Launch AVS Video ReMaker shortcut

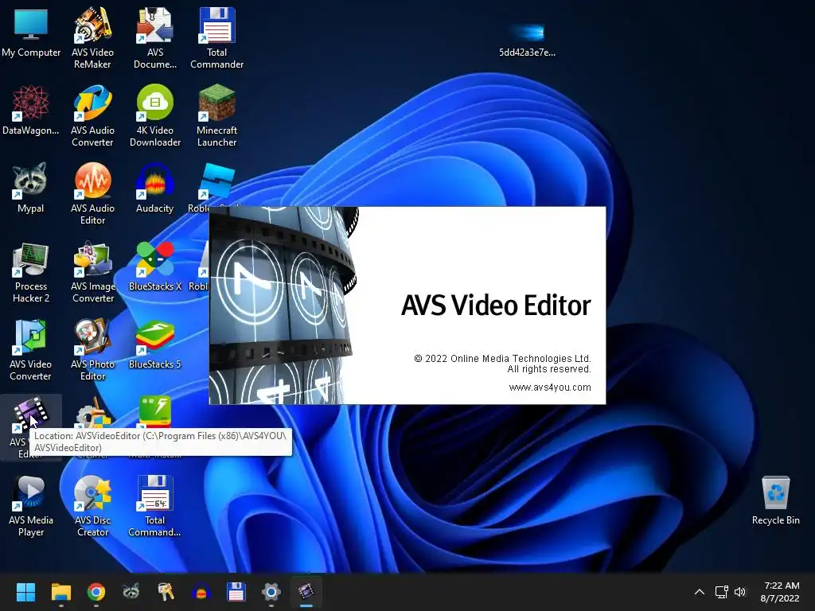coord(92,37)
